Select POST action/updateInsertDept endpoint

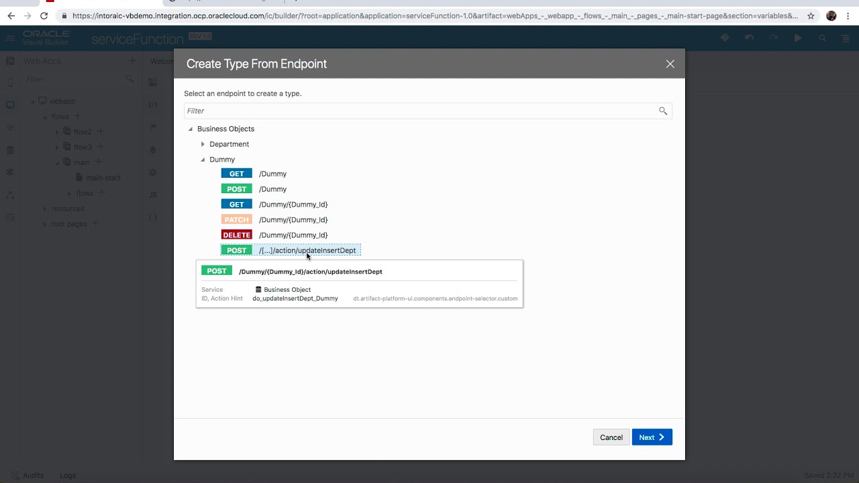pos(291,250)
